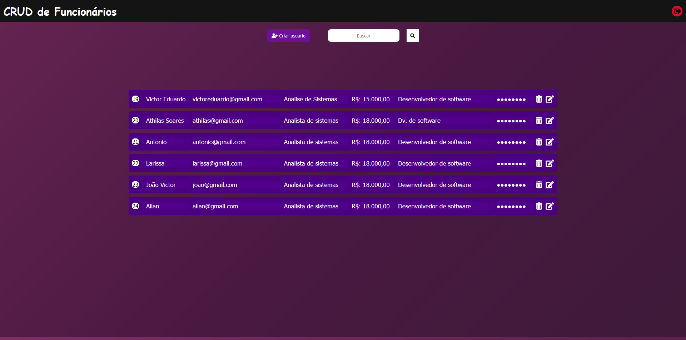Click the hidden password dots for Allan
Viewport: 686px width, 340px height.
click(512, 206)
